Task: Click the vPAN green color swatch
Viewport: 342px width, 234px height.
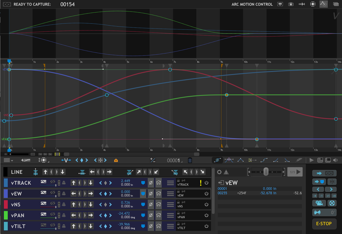Action: point(6,215)
